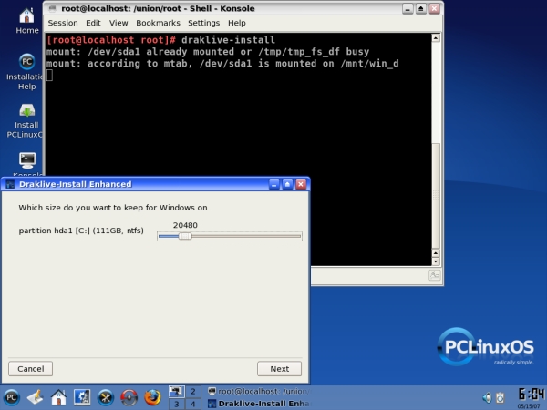The width and height of the screenshot is (547, 410).
Task: Open Session menu in Konsole
Action: click(x=63, y=23)
